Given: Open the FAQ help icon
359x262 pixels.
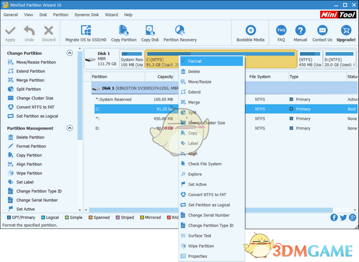Looking at the screenshot, I should tap(281, 31).
